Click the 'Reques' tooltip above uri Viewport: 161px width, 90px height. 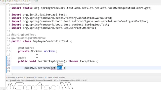60,65
